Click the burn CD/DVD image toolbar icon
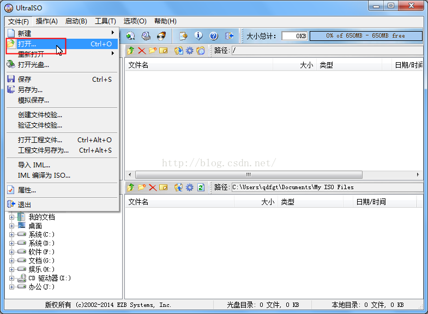The height and width of the screenshot is (314, 428). [x=161, y=36]
